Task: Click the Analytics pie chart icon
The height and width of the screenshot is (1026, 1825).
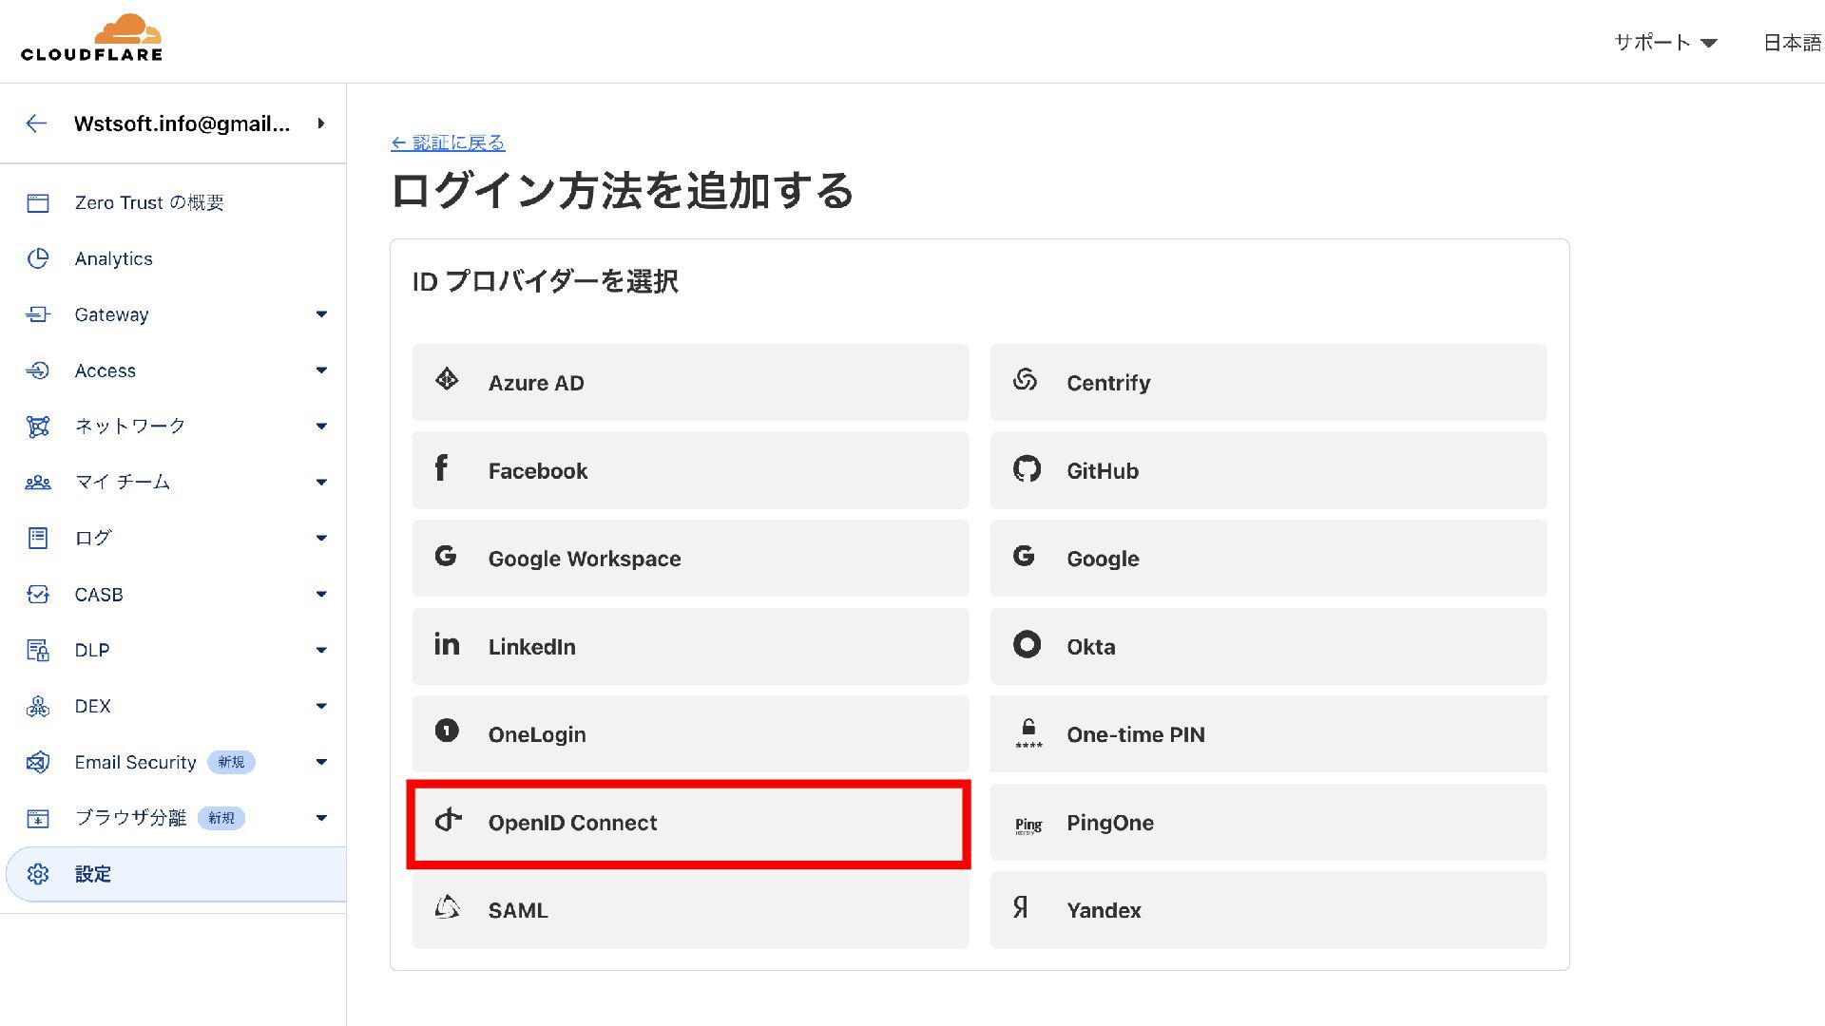Action: click(38, 258)
